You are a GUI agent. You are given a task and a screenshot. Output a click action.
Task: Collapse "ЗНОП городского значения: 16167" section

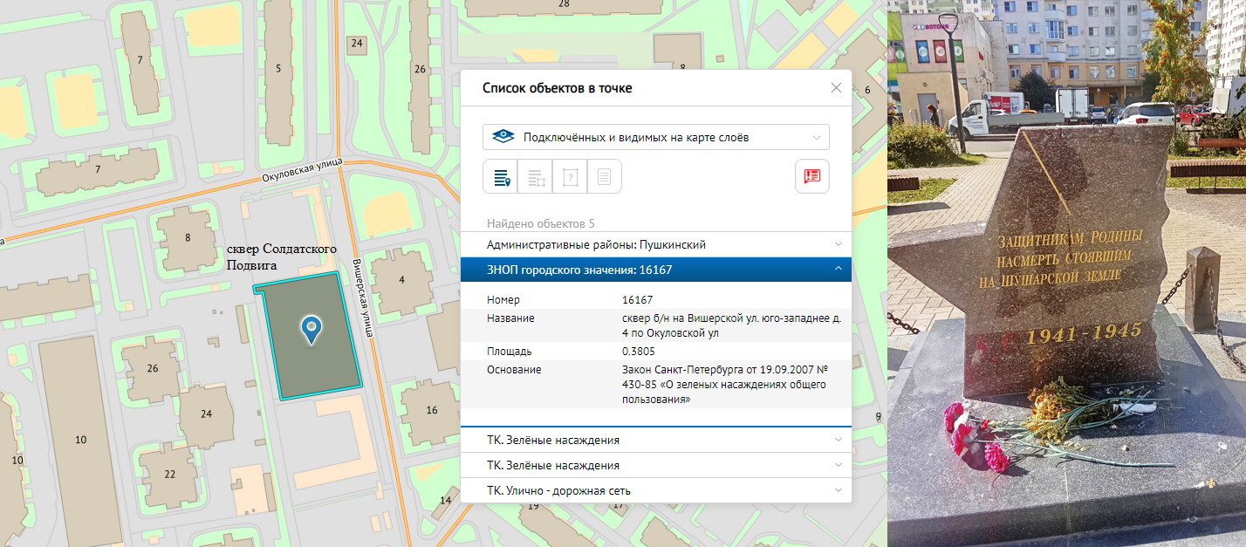pyautogui.click(x=655, y=270)
